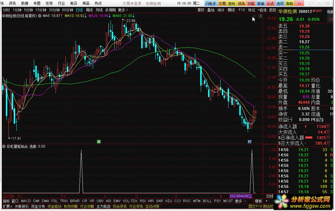Switch to 5分钟 period

pyautogui.click(x=28, y=10)
